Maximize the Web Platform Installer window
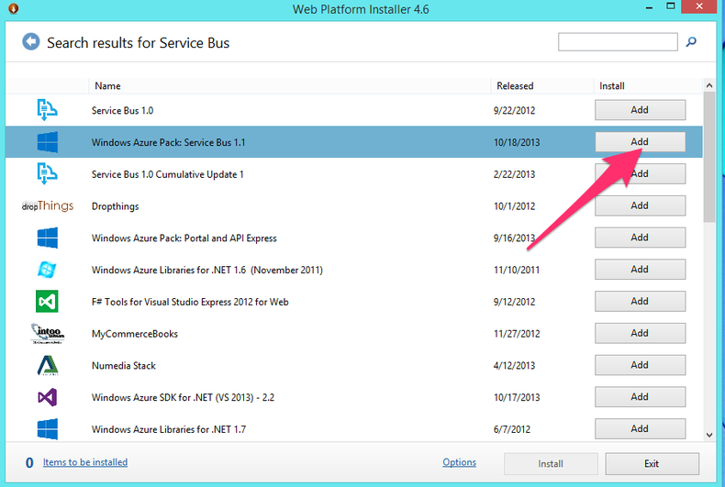Viewport: 725px width, 487px height. point(671,6)
